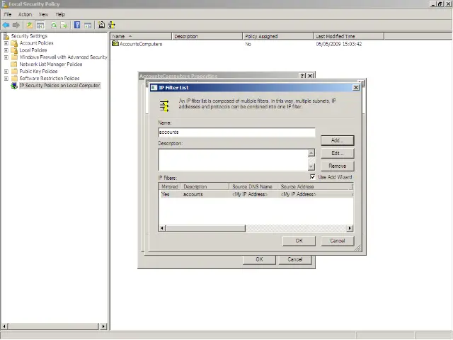
Task: Click the Add... button in IP Filter List
Action: pos(337,140)
